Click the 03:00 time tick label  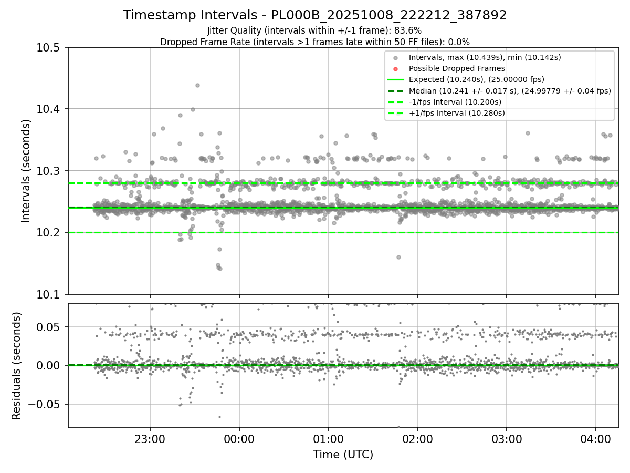tap(507, 438)
